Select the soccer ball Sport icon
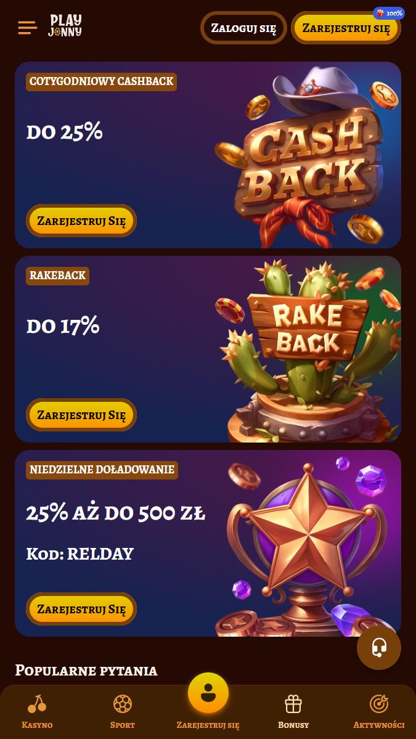 pos(123,704)
